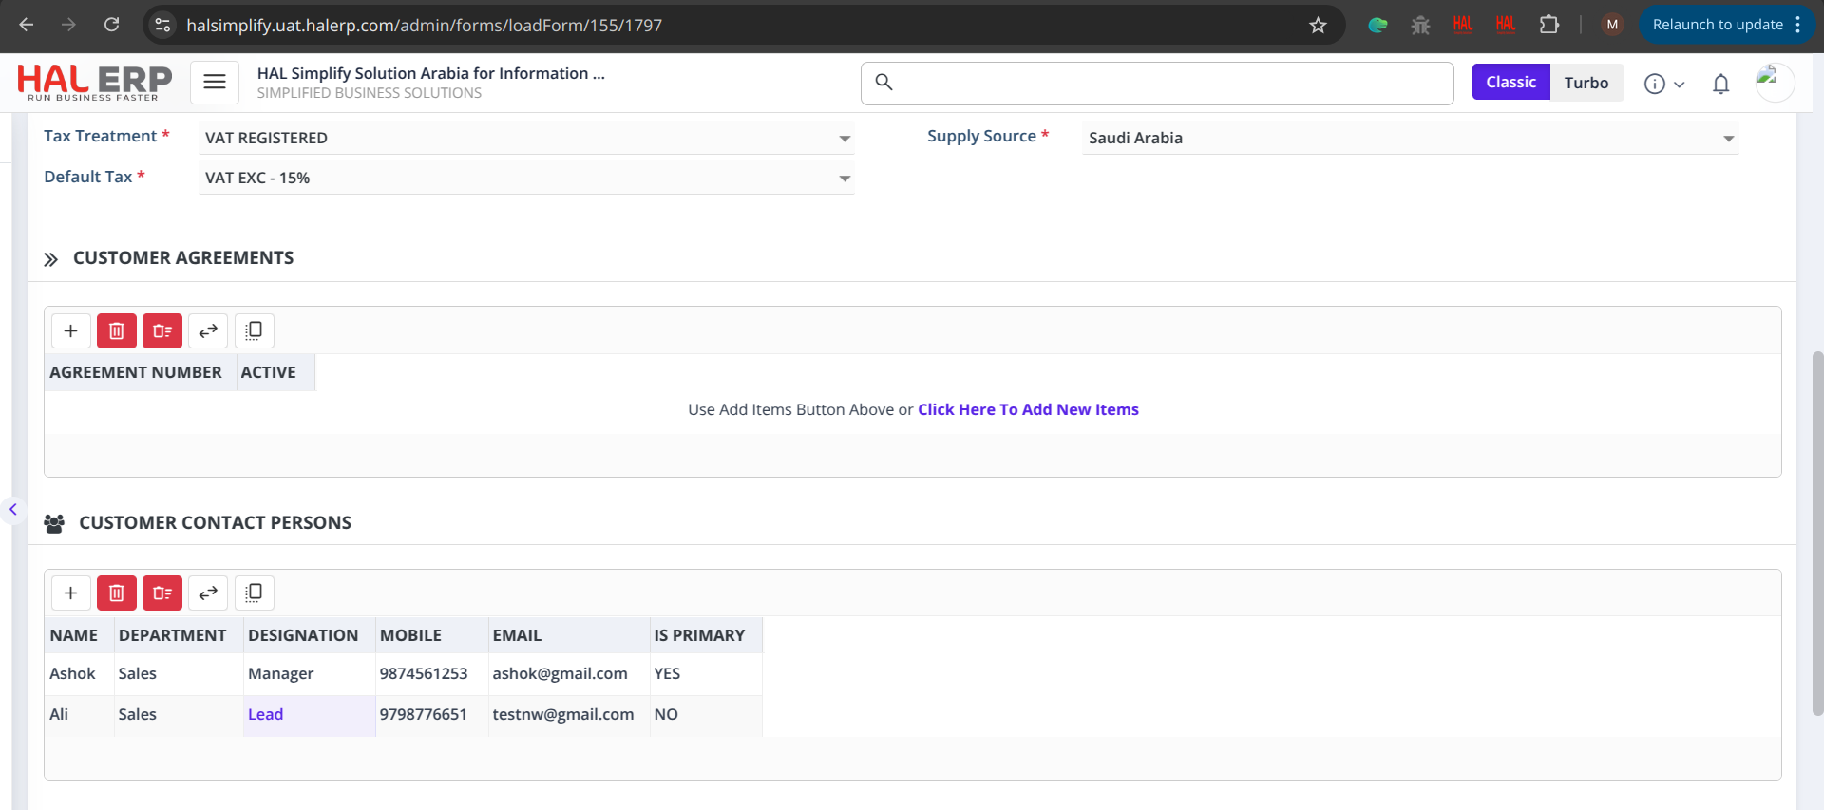
Task: Open the notifications bell
Action: point(1720,84)
